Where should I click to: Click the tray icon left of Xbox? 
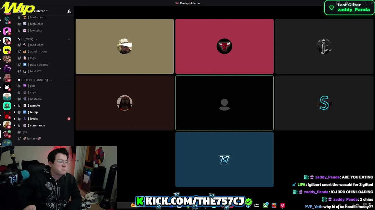[x=257, y=205]
